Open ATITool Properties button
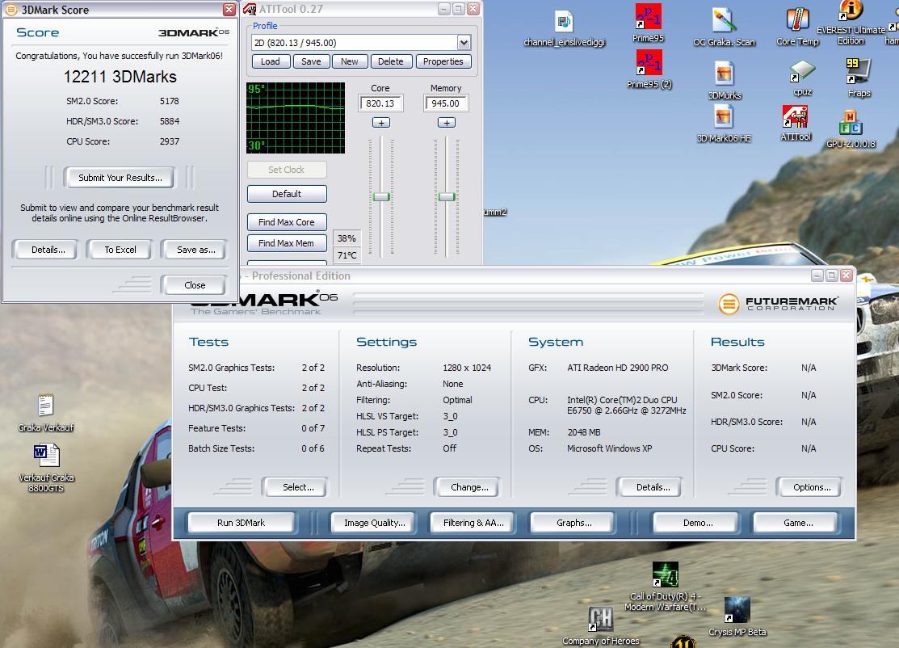Image resolution: width=899 pixels, height=648 pixels. point(443,61)
